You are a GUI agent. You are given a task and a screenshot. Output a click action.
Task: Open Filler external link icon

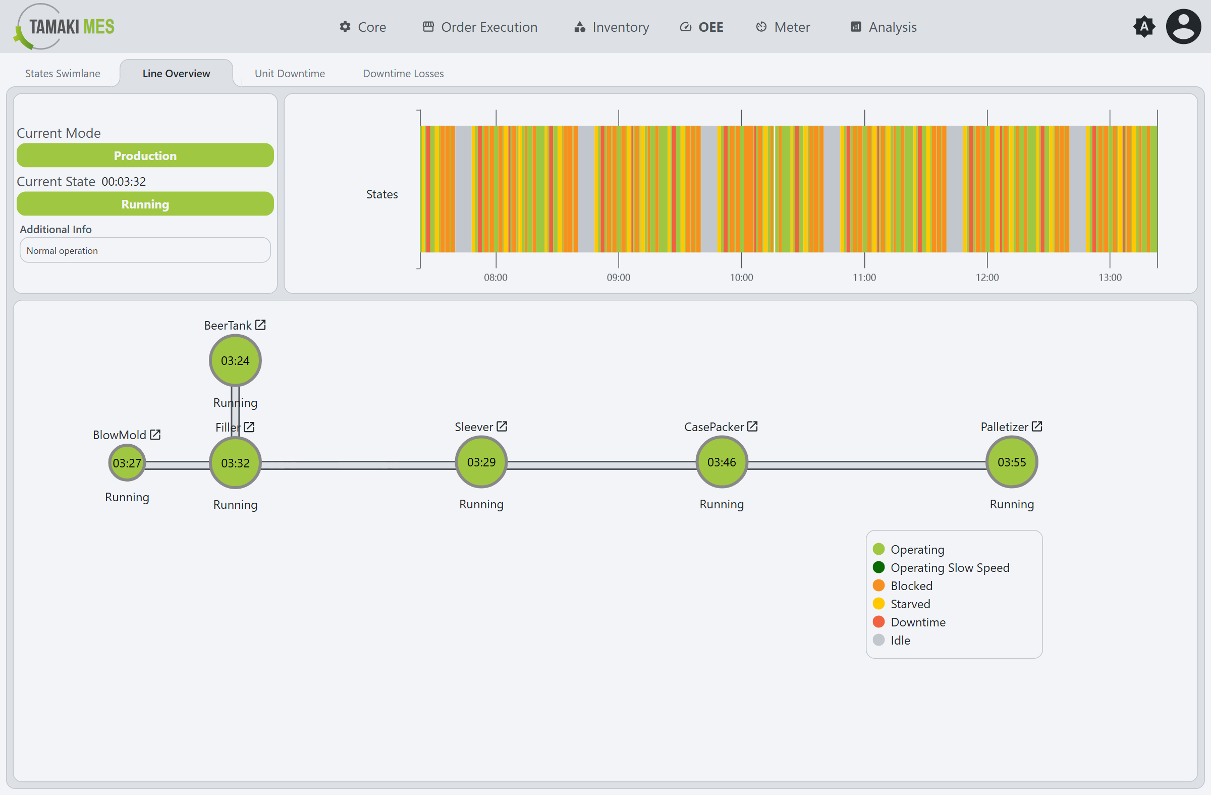(x=249, y=427)
